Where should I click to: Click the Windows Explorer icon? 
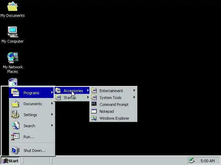pos(94,118)
